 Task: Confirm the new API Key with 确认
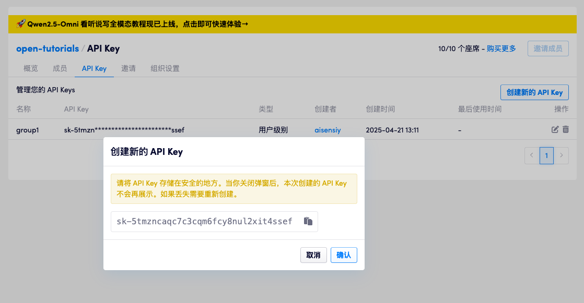344,255
